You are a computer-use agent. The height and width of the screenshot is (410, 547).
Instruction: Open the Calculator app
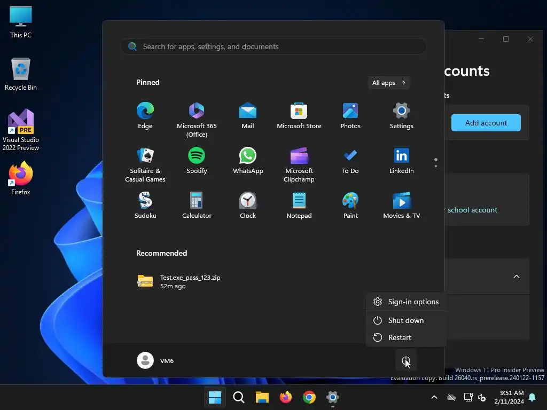coord(197,206)
